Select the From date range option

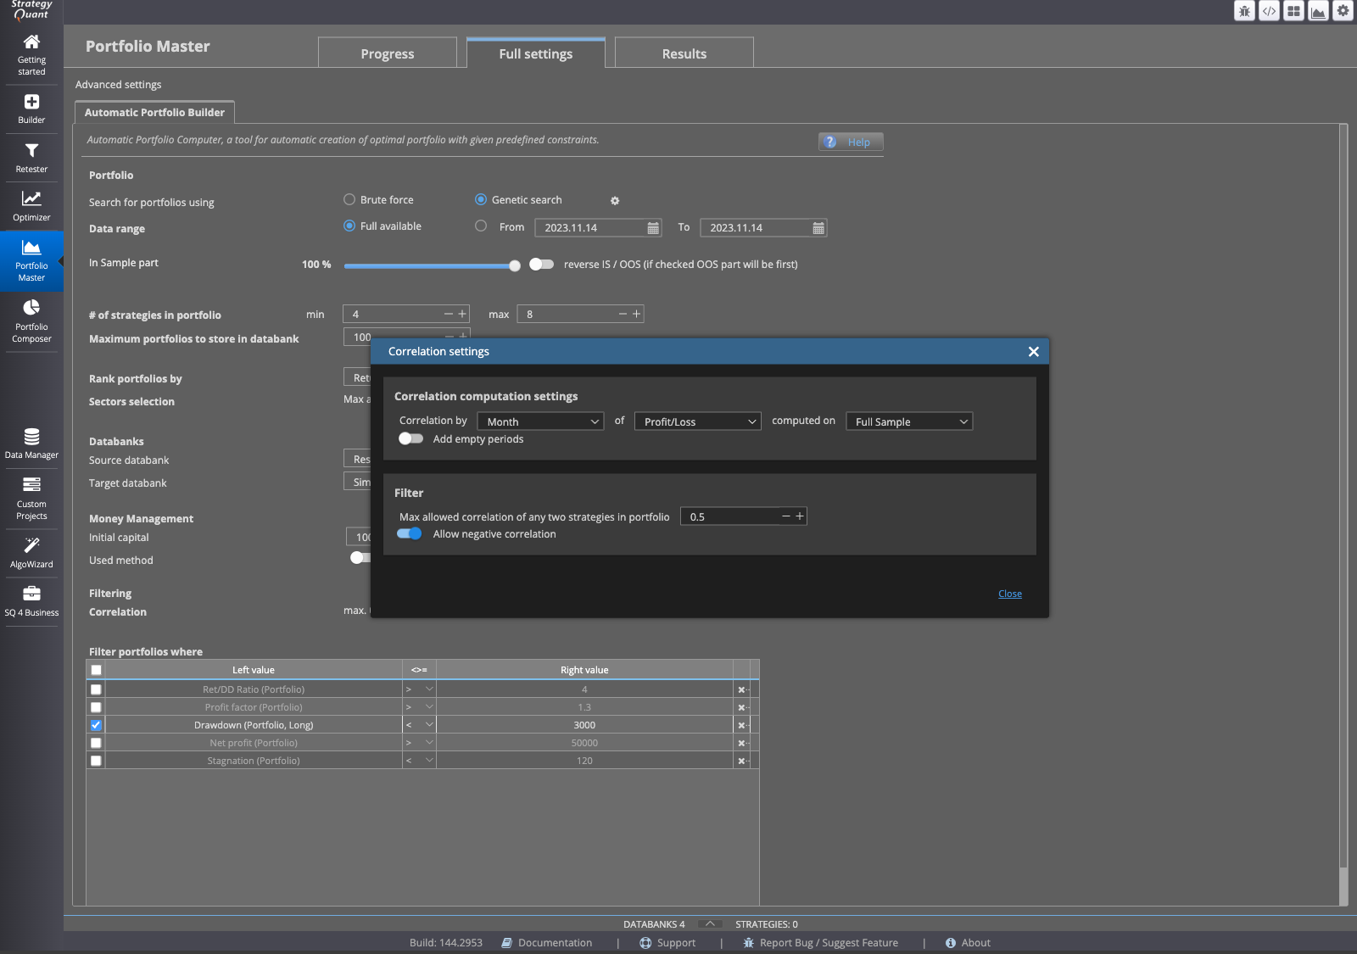[x=481, y=226]
